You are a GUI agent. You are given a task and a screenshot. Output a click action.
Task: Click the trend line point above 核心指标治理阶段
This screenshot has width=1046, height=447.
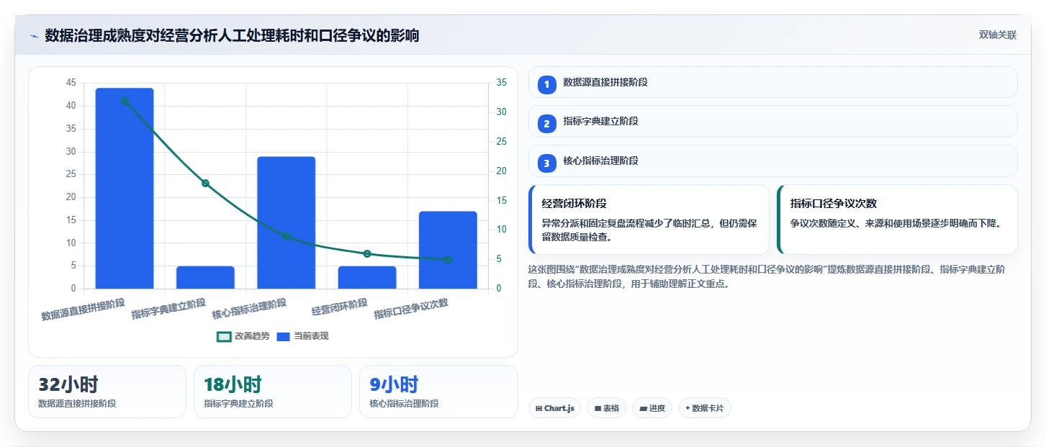click(x=286, y=236)
